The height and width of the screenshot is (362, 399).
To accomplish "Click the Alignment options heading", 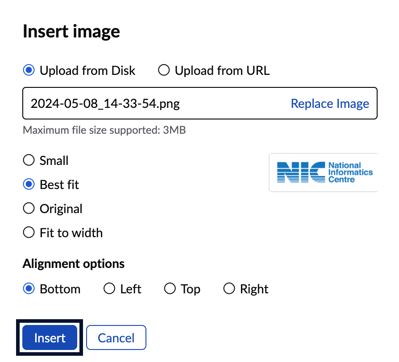I will coord(74,263).
